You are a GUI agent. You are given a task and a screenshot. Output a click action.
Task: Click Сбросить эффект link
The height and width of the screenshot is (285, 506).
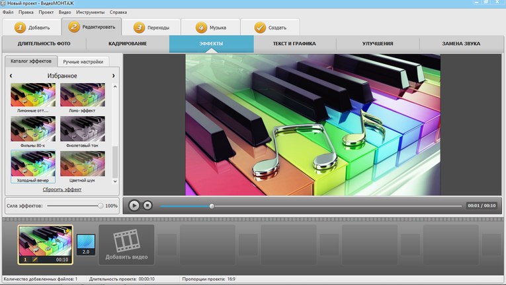click(x=62, y=189)
